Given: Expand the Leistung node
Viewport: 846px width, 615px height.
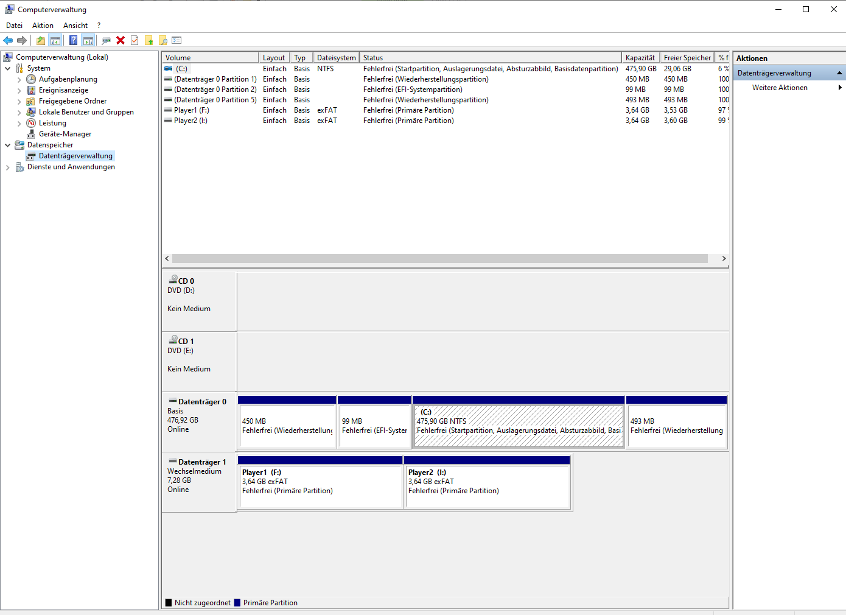Looking at the screenshot, I should 19,123.
